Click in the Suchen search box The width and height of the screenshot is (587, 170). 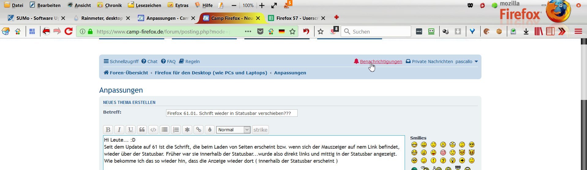376,31
